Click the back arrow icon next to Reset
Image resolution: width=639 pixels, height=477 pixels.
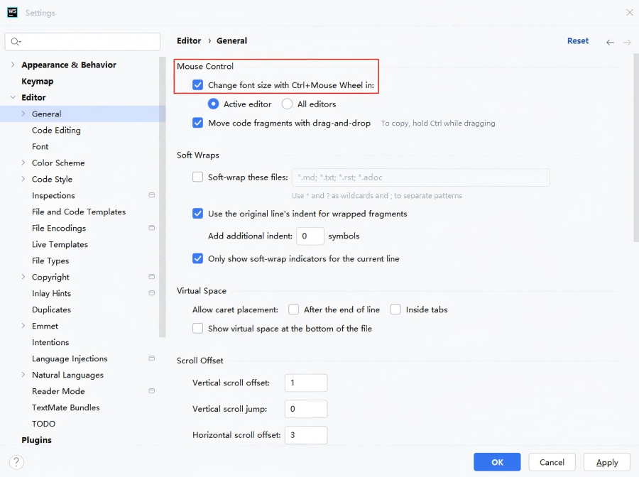click(610, 42)
